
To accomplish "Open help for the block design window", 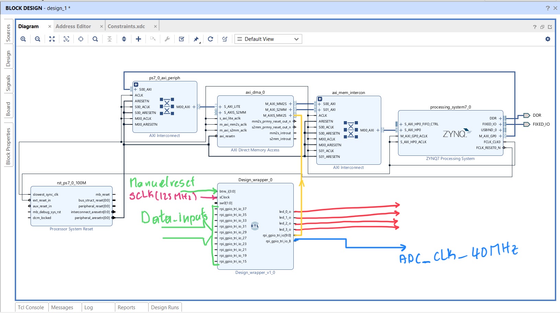I will point(548,8).
